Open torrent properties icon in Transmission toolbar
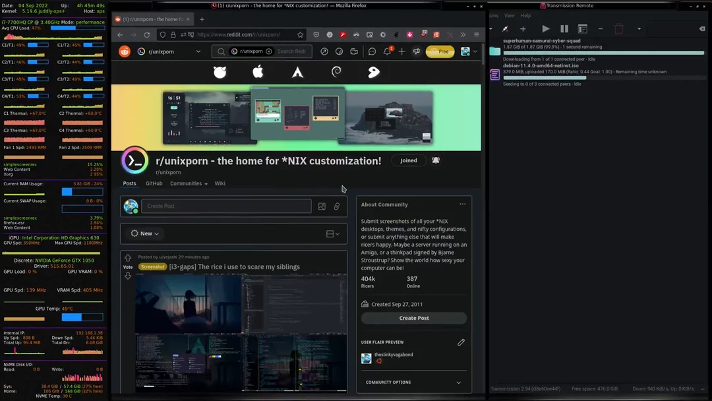This screenshot has height=401, width=712. point(582,28)
